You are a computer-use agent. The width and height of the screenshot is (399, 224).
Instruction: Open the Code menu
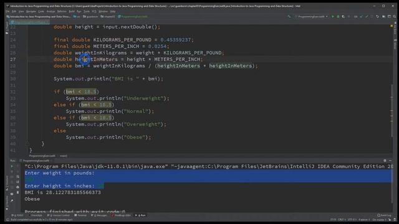[41, 11]
